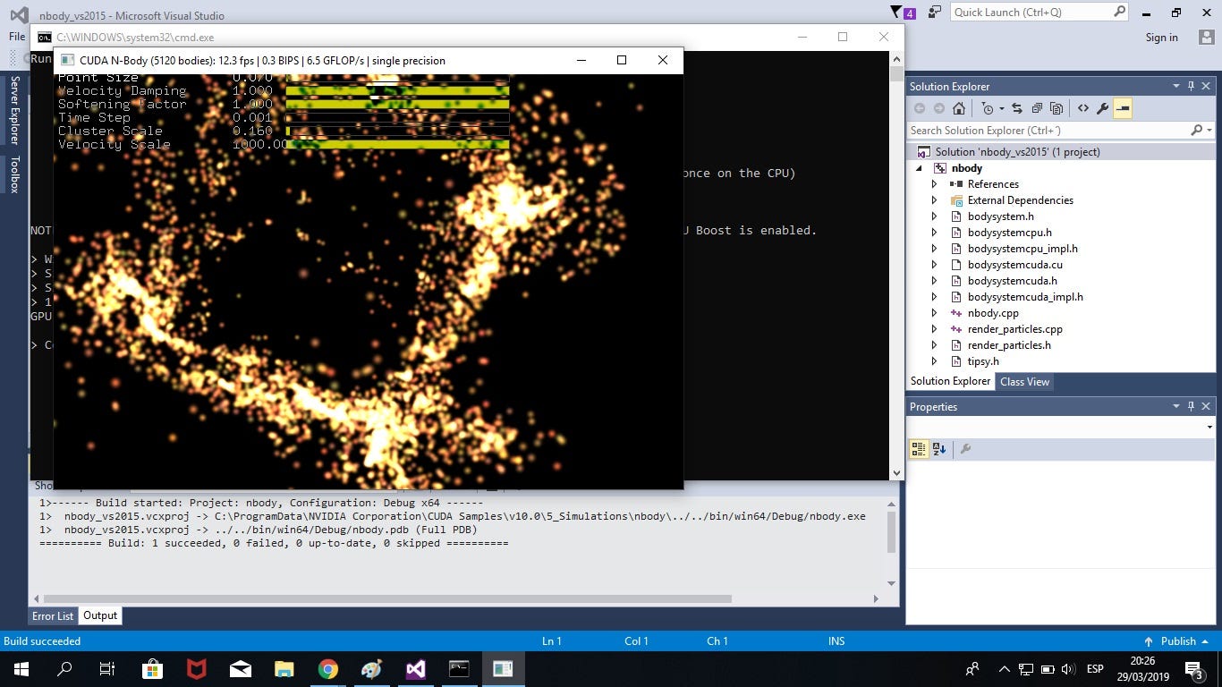This screenshot has width=1222, height=687.
Task: Click the wrench Properties icon in Solution Explorer
Action: click(1103, 108)
